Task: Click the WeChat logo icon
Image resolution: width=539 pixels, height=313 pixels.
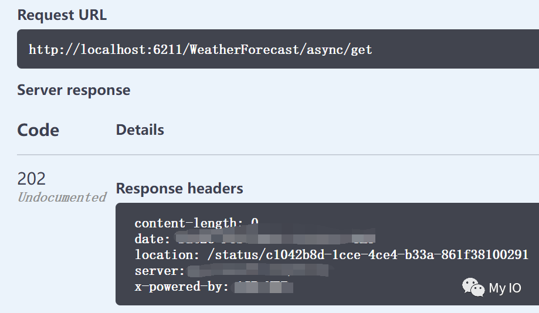Action: 473,287
